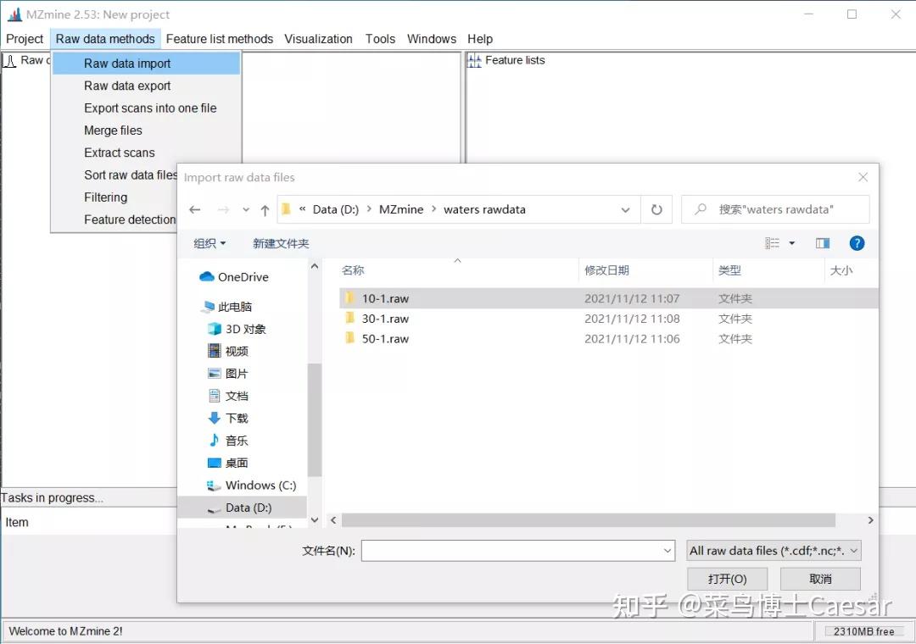Click the Help question mark icon
The height and width of the screenshot is (644, 916).
click(x=857, y=243)
